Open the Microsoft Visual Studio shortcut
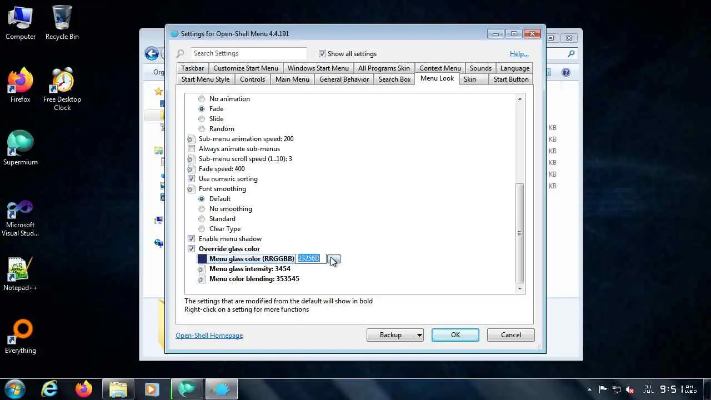The height and width of the screenshot is (400, 711). pos(21,218)
